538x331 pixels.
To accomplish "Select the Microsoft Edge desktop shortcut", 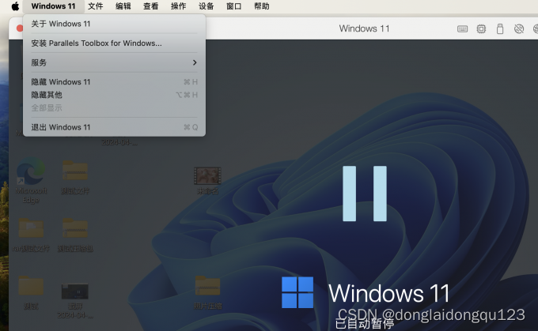I will pos(31,180).
